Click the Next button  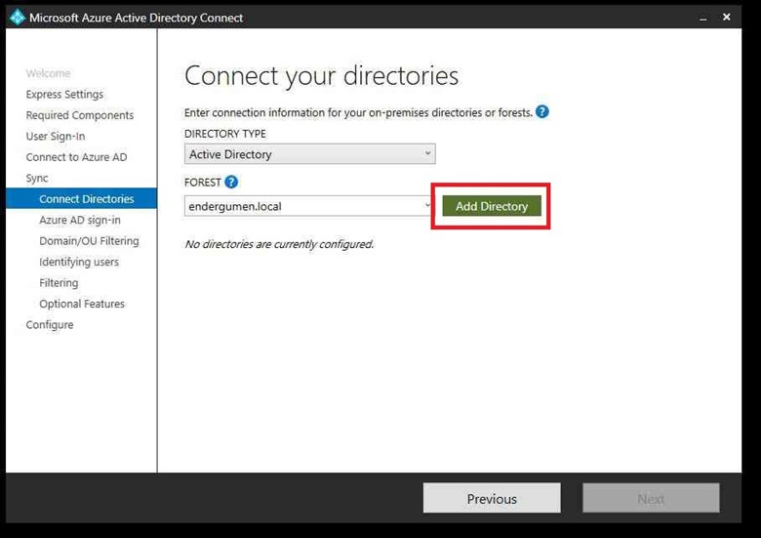click(x=651, y=498)
